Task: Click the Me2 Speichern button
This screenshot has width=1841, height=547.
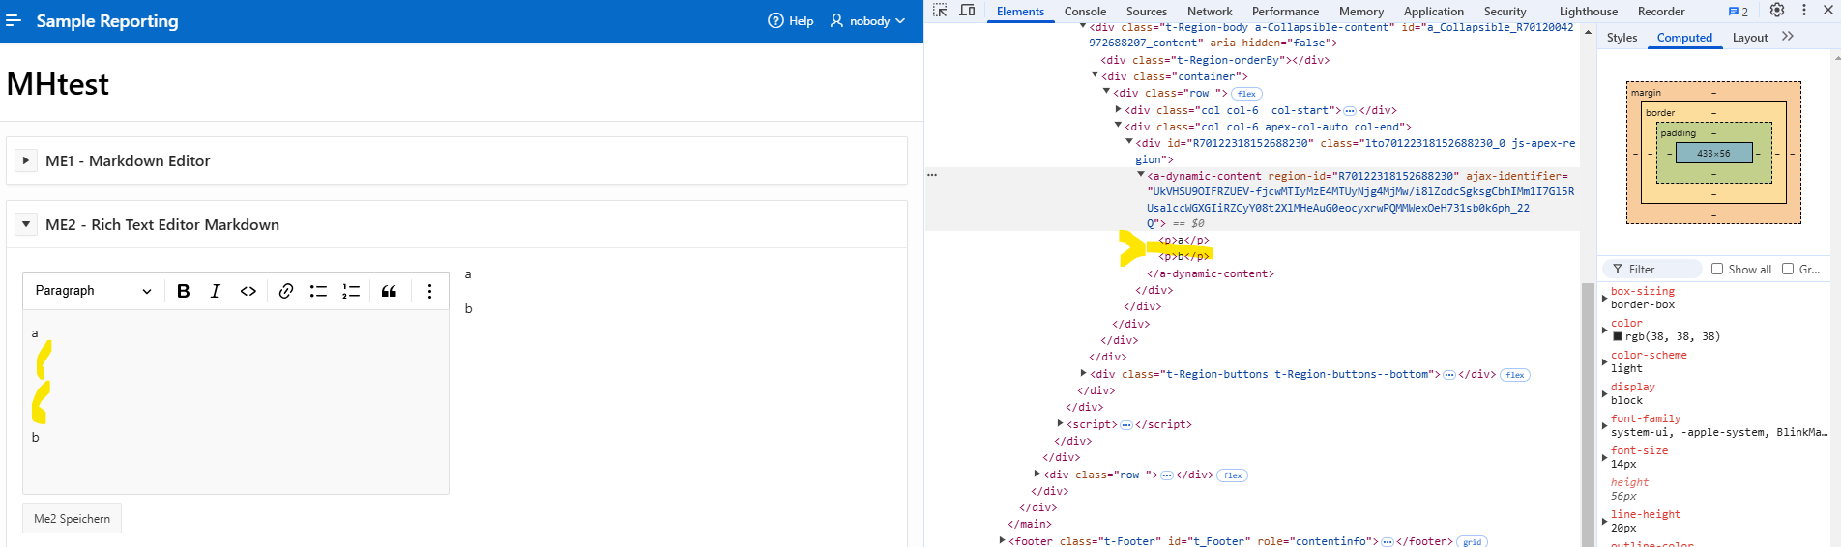Action: (x=73, y=519)
